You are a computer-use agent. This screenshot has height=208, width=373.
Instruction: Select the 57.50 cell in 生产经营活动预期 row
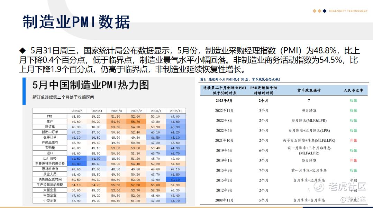(x=136, y=185)
